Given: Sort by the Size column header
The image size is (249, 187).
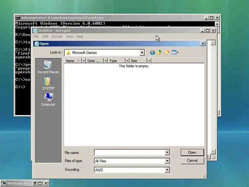Looking at the screenshot, I should tap(138, 61).
